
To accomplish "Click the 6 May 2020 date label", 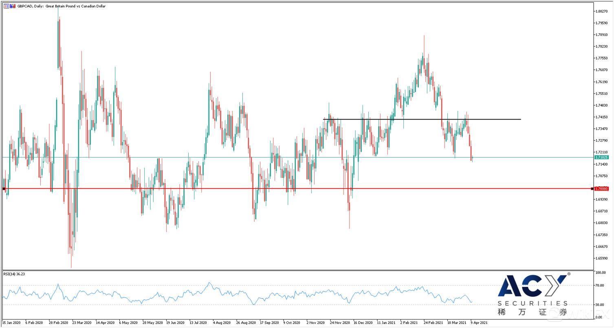I will pyautogui.click(x=128, y=322).
